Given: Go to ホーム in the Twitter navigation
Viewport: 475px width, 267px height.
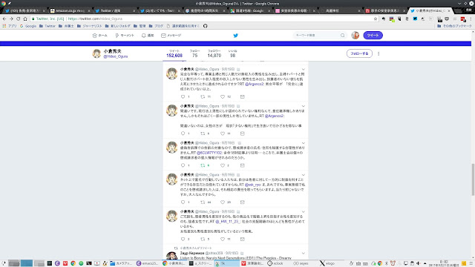Looking at the screenshot, I should 100,36.
